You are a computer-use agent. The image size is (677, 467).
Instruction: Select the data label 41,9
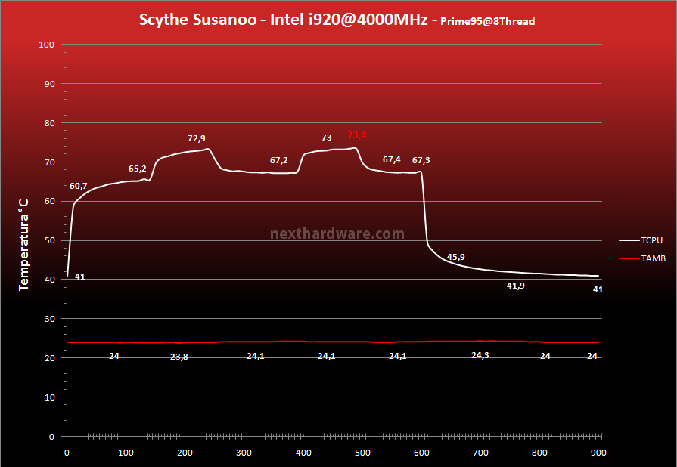tap(516, 286)
